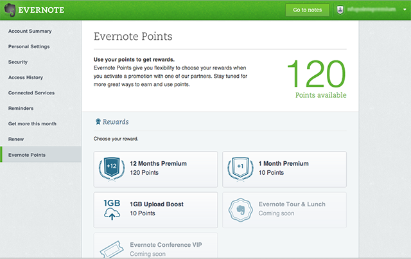
Task: Choose the 1 Month Premium reward card
Action: pos(284,169)
